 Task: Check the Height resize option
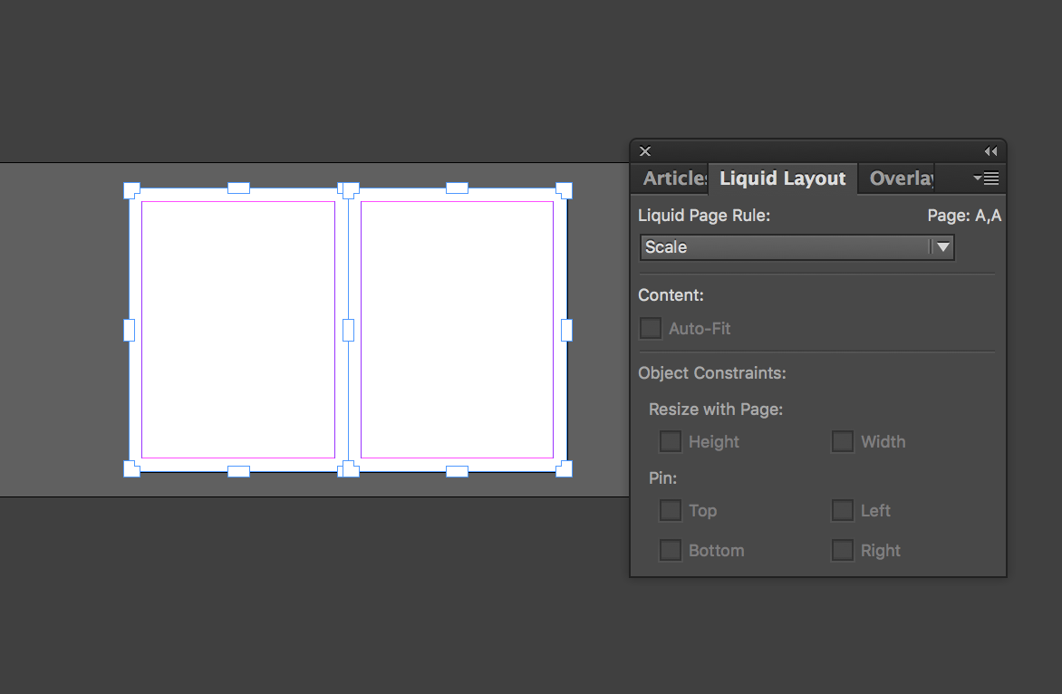(670, 441)
